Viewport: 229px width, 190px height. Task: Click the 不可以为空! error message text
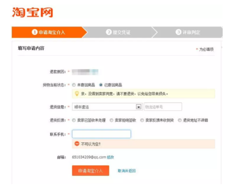point(91,144)
